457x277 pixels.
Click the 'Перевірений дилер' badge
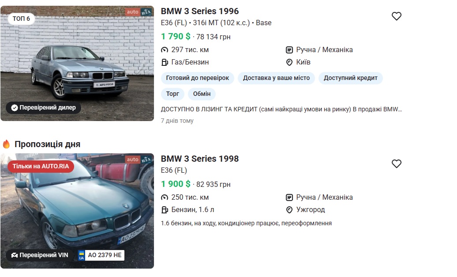tap(43, 107)
